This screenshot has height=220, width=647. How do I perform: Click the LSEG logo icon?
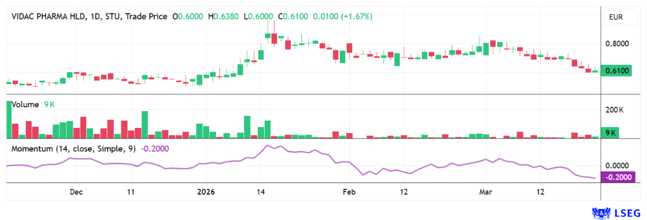601,213
